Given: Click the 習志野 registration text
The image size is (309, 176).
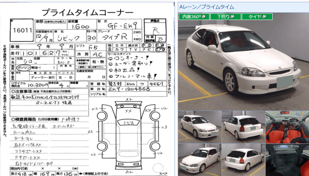Looking at the screenshot, I should 115,84.
